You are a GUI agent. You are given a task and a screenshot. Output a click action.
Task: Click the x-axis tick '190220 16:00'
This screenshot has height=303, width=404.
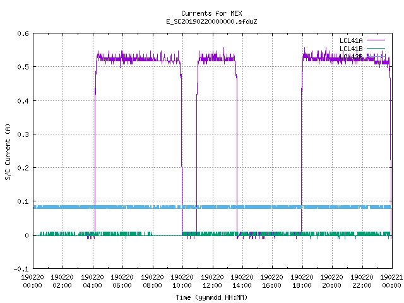[x=272, y=281]
